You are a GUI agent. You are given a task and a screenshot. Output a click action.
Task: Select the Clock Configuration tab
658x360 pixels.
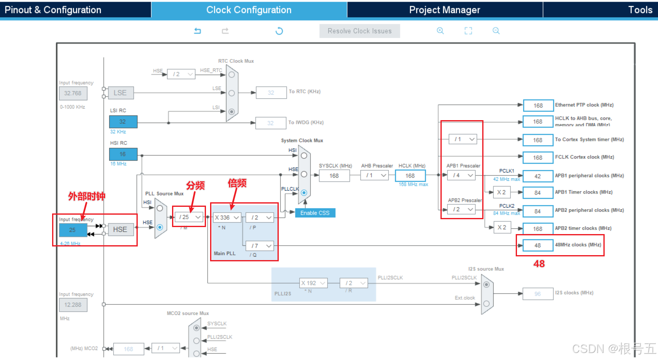point(249,9)
